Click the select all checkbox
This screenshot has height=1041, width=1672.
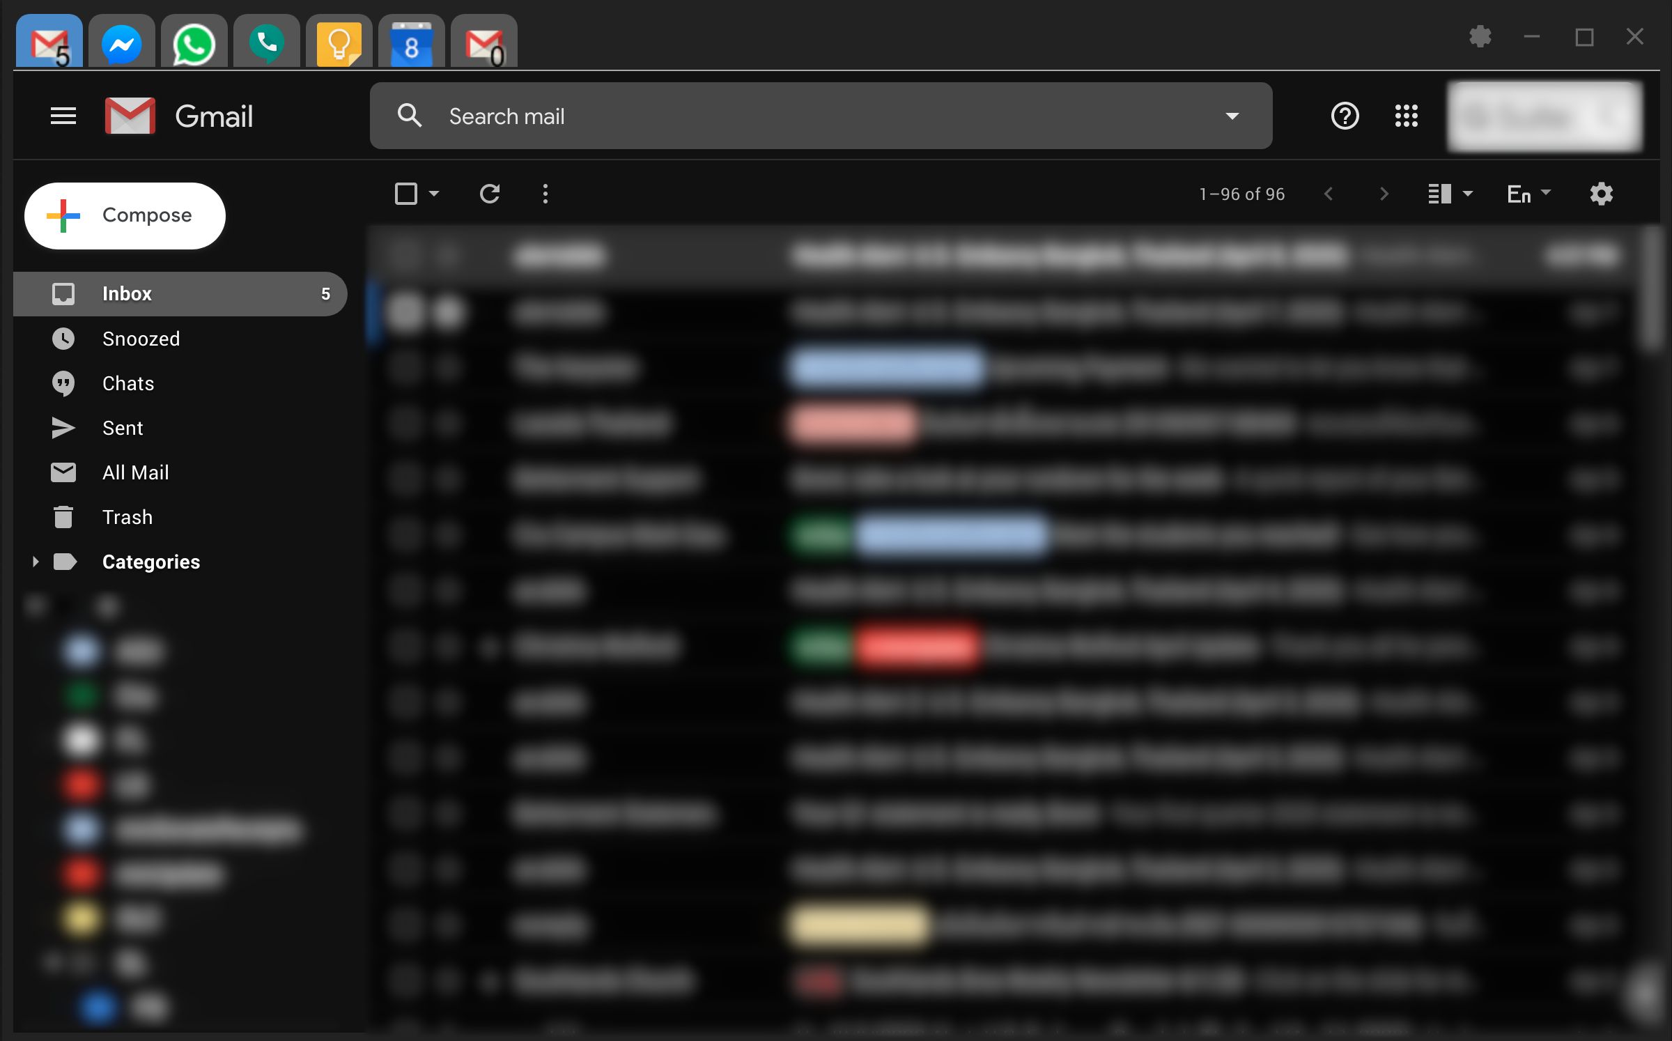405,193
